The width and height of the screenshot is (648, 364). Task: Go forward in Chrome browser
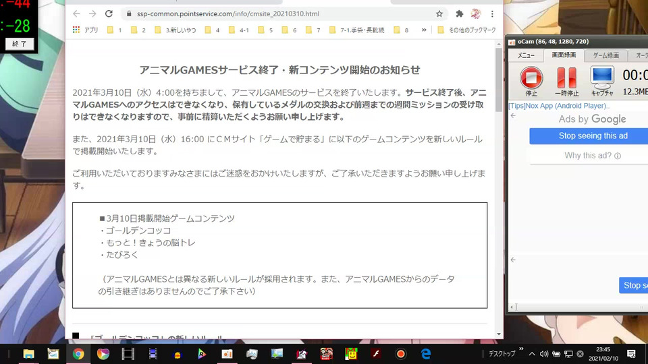(x=92, y=13)
